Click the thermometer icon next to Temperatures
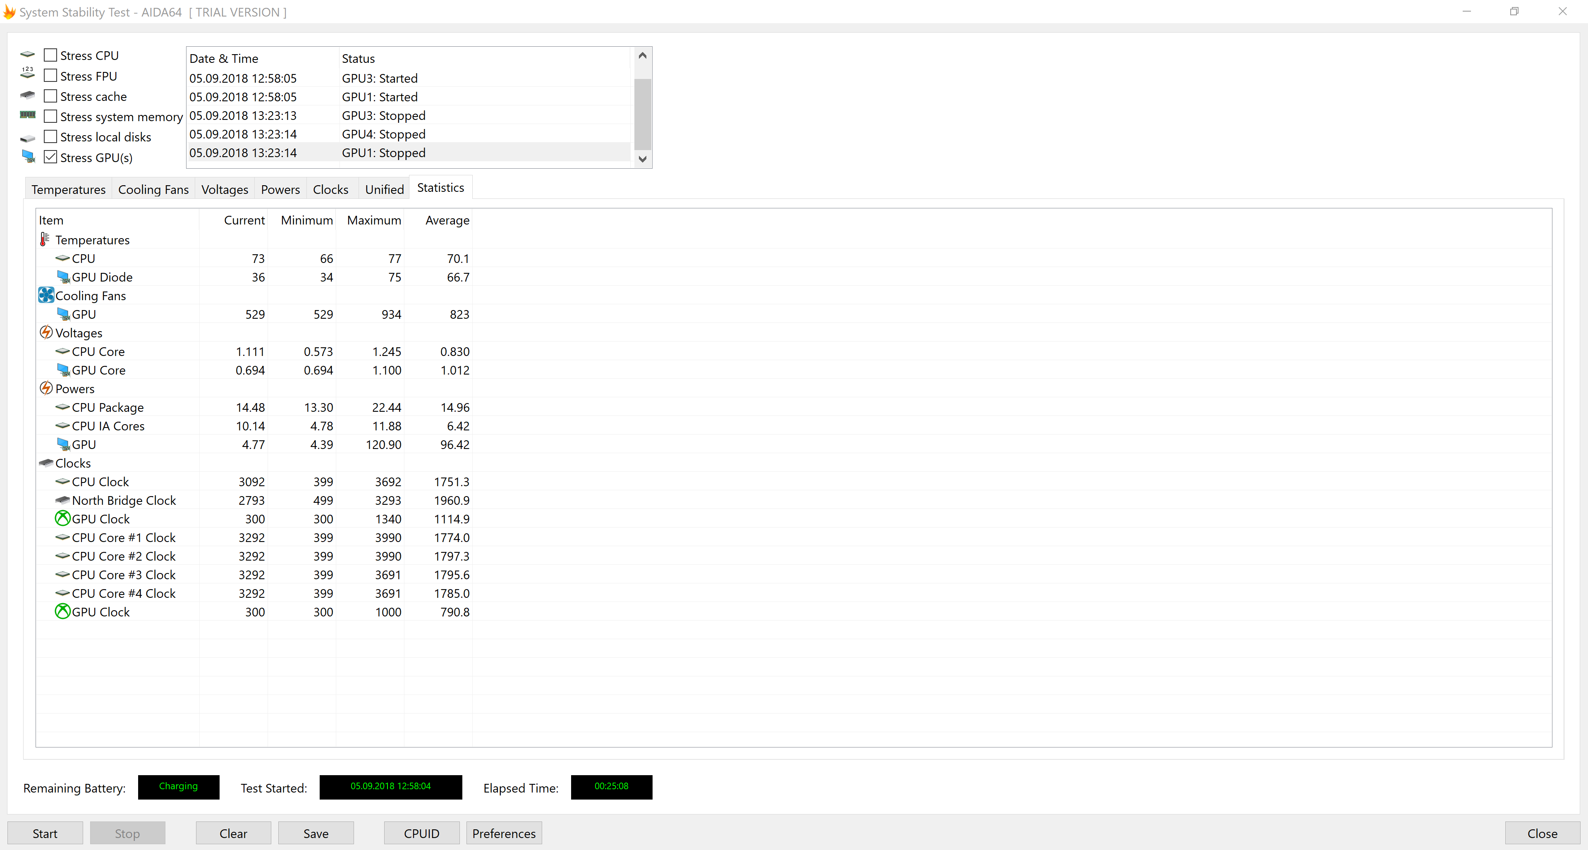 coord(45,239)
